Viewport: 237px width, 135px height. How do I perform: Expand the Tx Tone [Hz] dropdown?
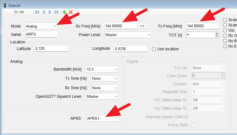tap(105, 79)
